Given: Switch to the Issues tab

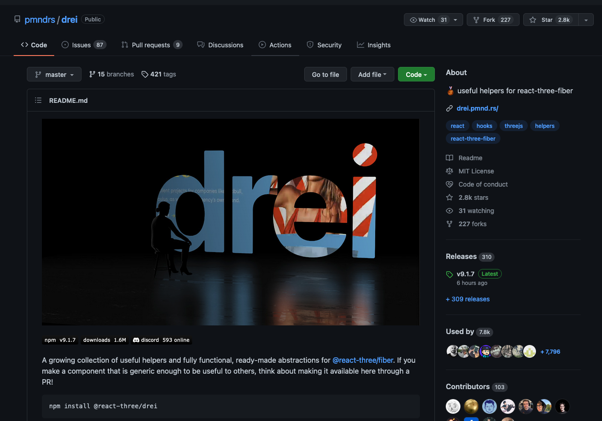Looking at the screenshot, I should point(84,45).
